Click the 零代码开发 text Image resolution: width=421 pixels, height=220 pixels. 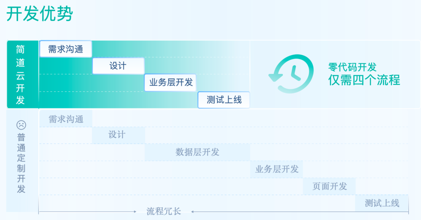click(x=352, y=67)
